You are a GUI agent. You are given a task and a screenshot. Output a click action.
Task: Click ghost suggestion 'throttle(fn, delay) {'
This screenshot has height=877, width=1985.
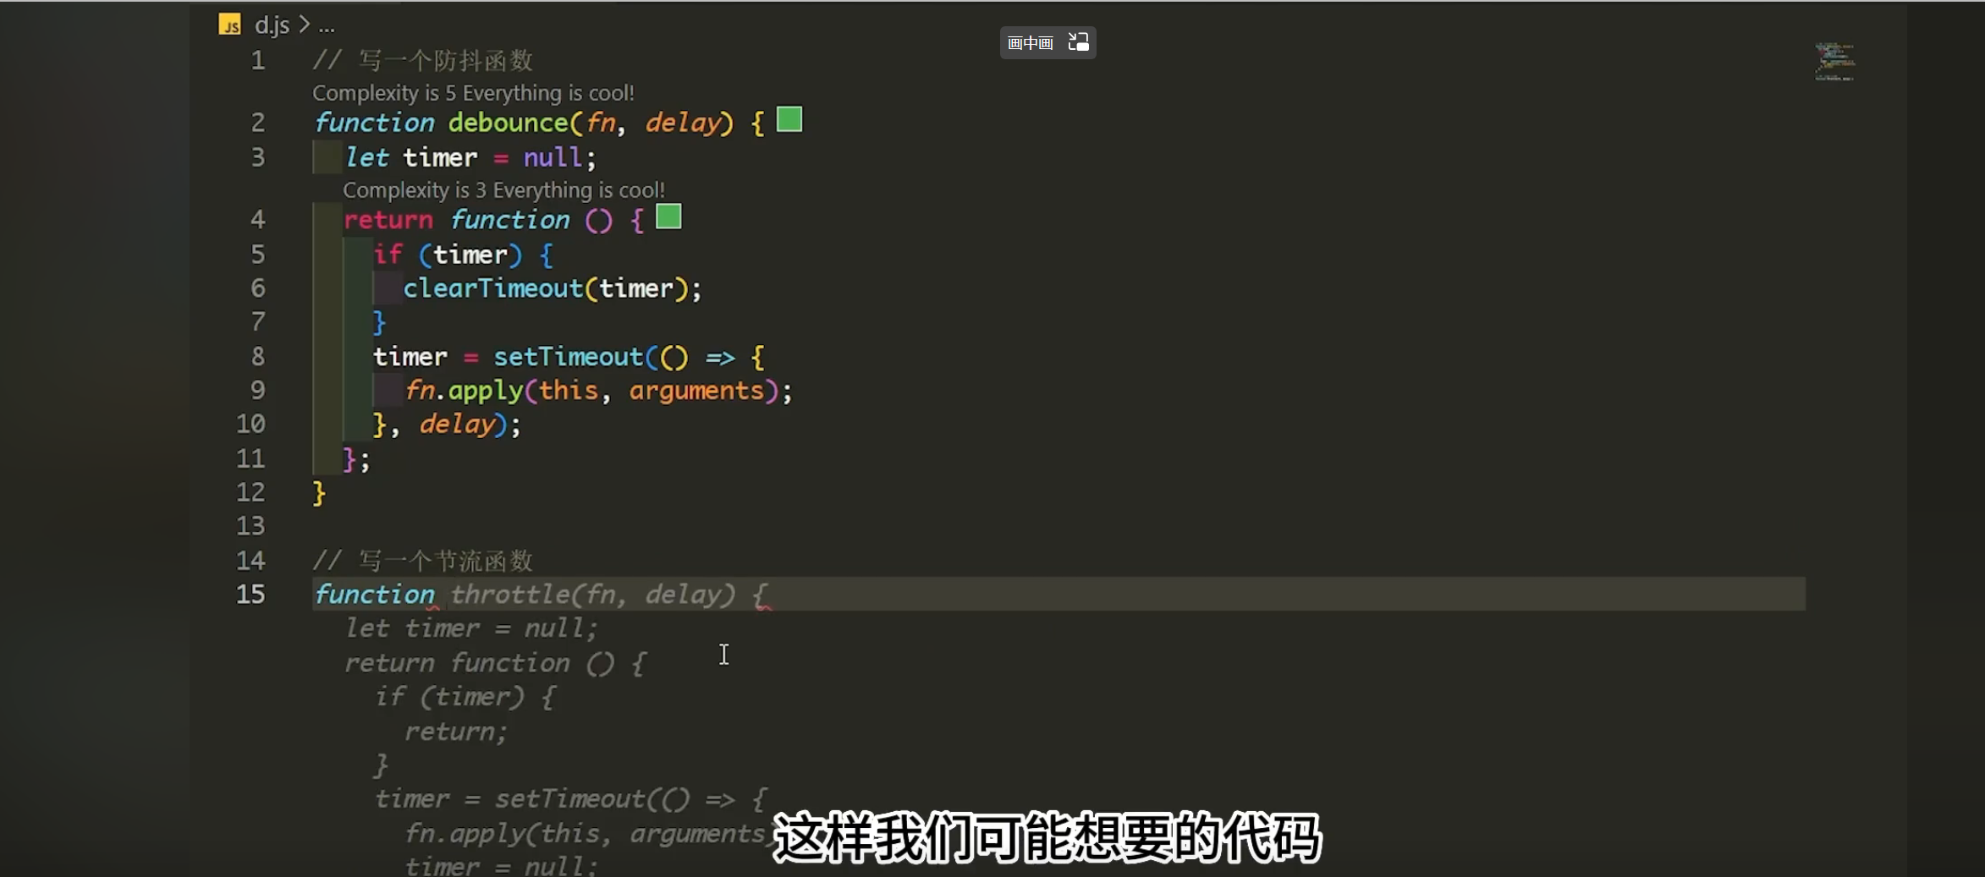(608, 594)
